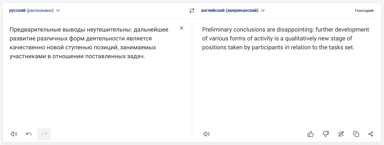The image size is (384, 145).
Task: Expand the chevron next to американский
Action: 262,11
